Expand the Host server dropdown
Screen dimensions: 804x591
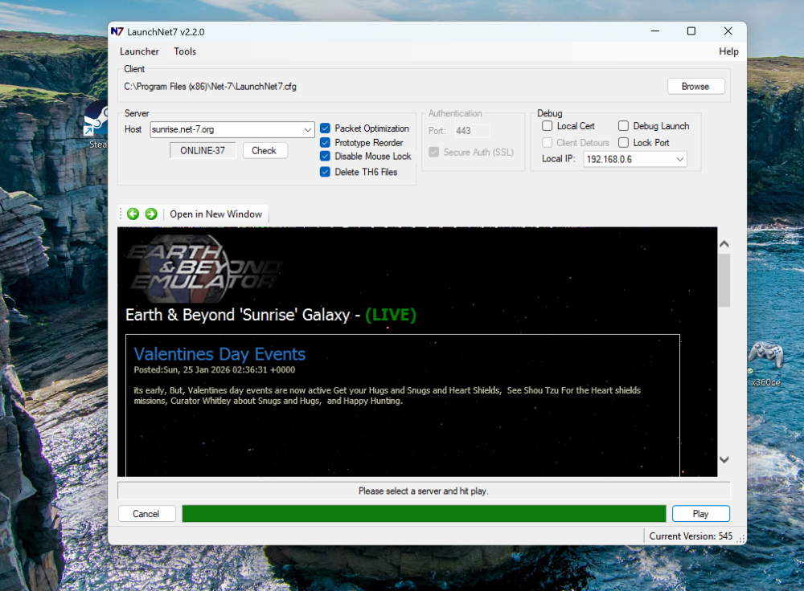tap(308, 129)
